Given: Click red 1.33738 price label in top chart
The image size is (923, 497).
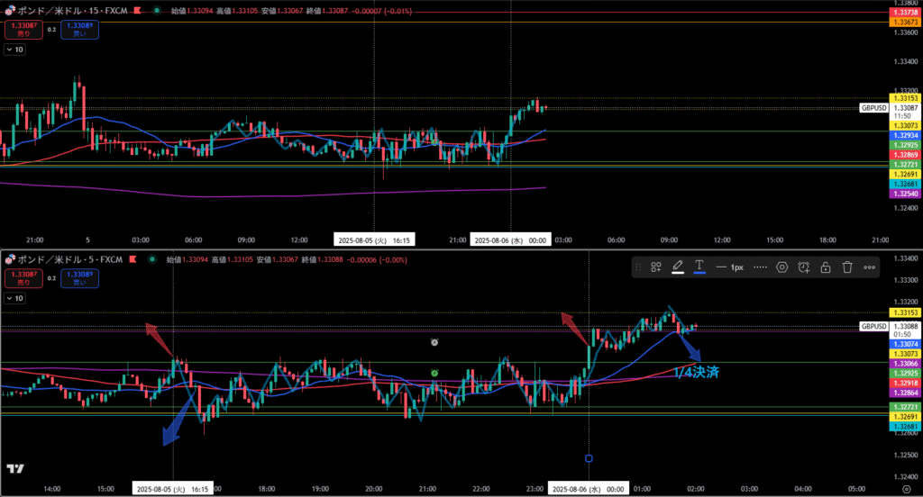Looking at the screenshot, I should point(905,13).
